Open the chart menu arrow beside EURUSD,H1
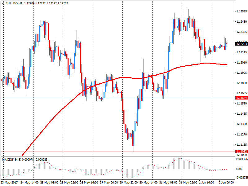 click(x=3, y=3)
